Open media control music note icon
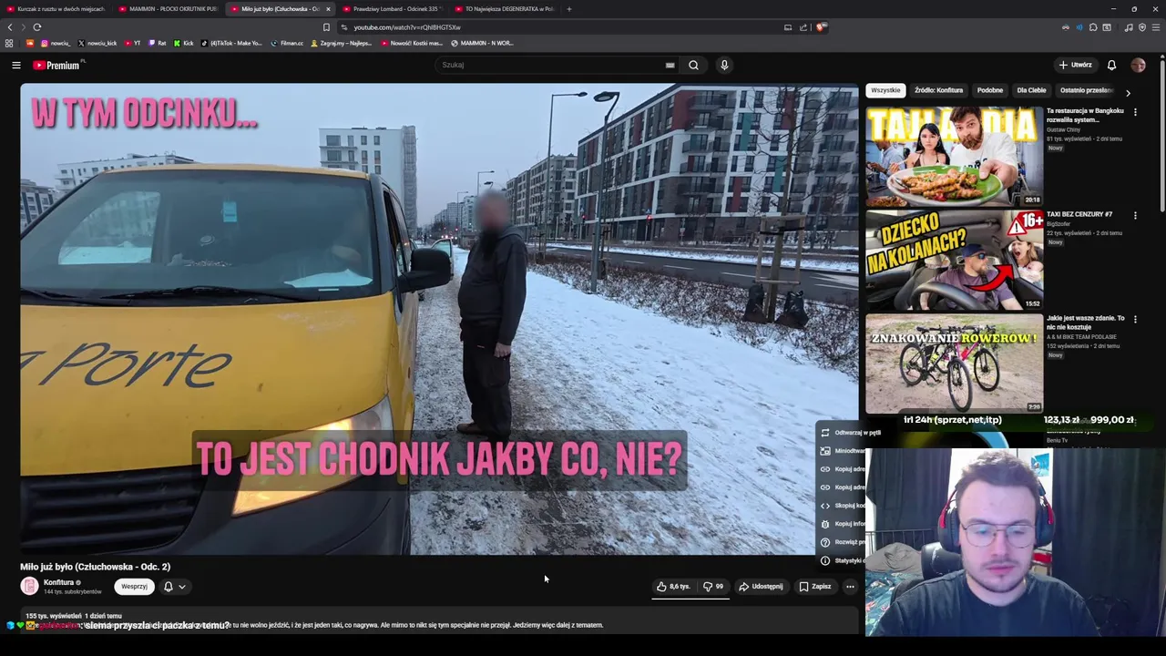This screenshot has height=656, width=1166. point(1129,27)
